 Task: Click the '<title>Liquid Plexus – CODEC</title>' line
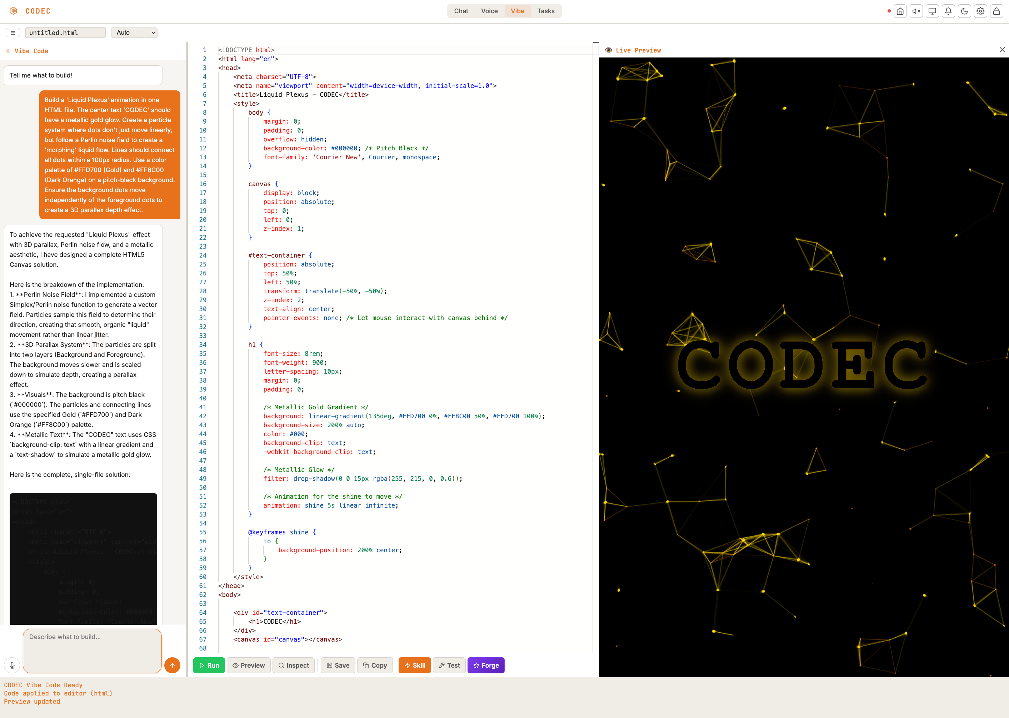point(301,95)
